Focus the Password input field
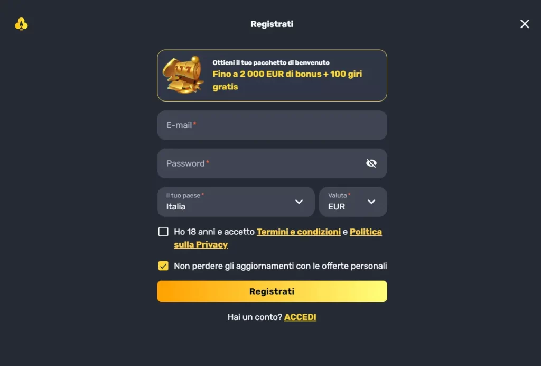This screenshot has width=541, height=366. coord(259,163)
